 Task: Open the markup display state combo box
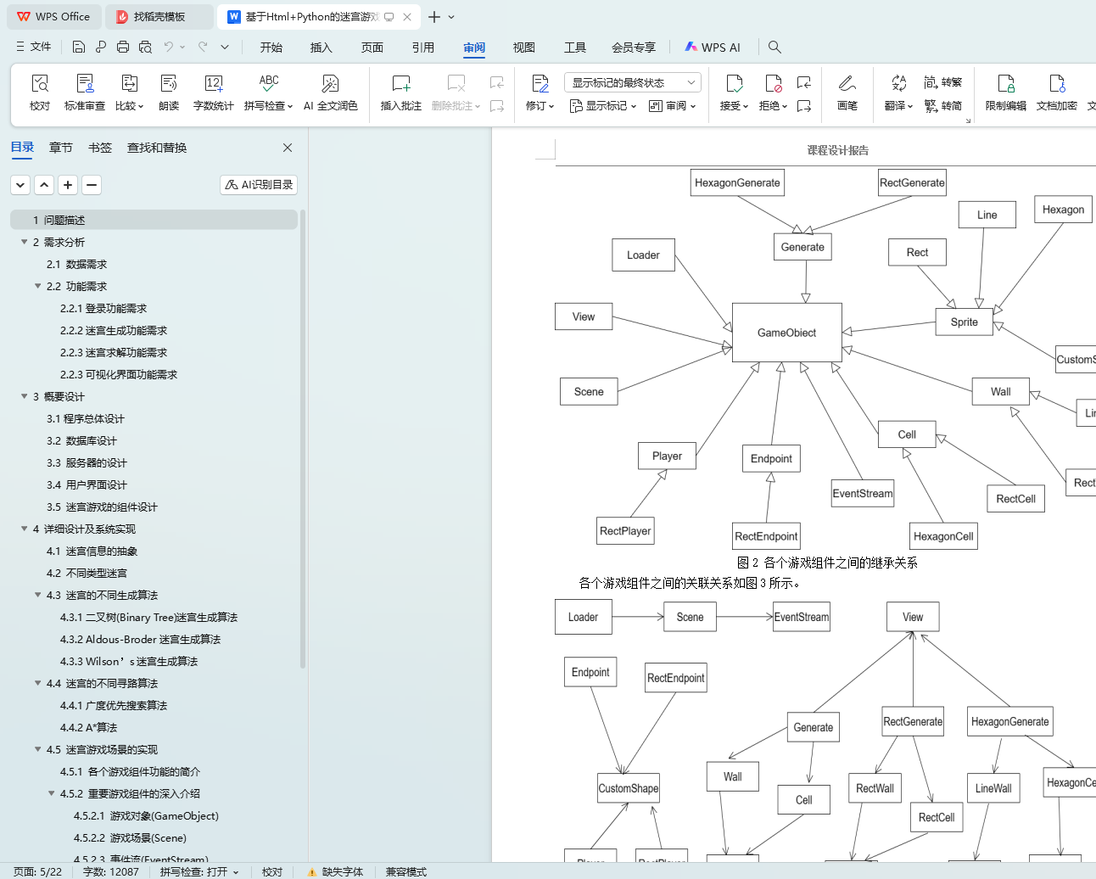tap(633, 82)
